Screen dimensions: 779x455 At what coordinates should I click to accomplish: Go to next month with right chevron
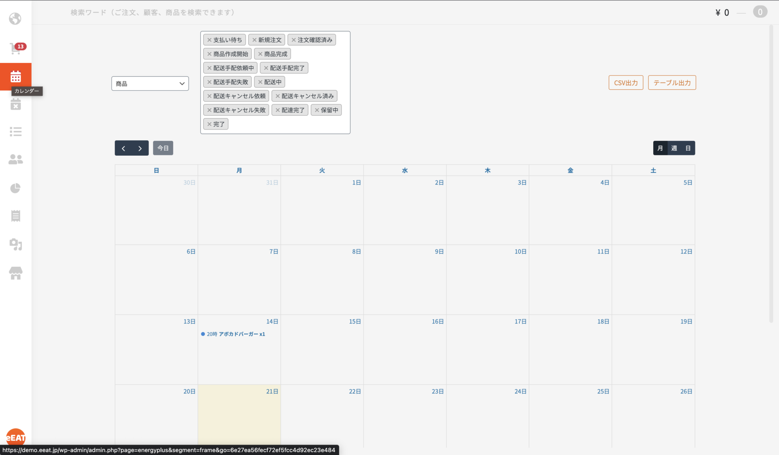(x=140, y=148)
